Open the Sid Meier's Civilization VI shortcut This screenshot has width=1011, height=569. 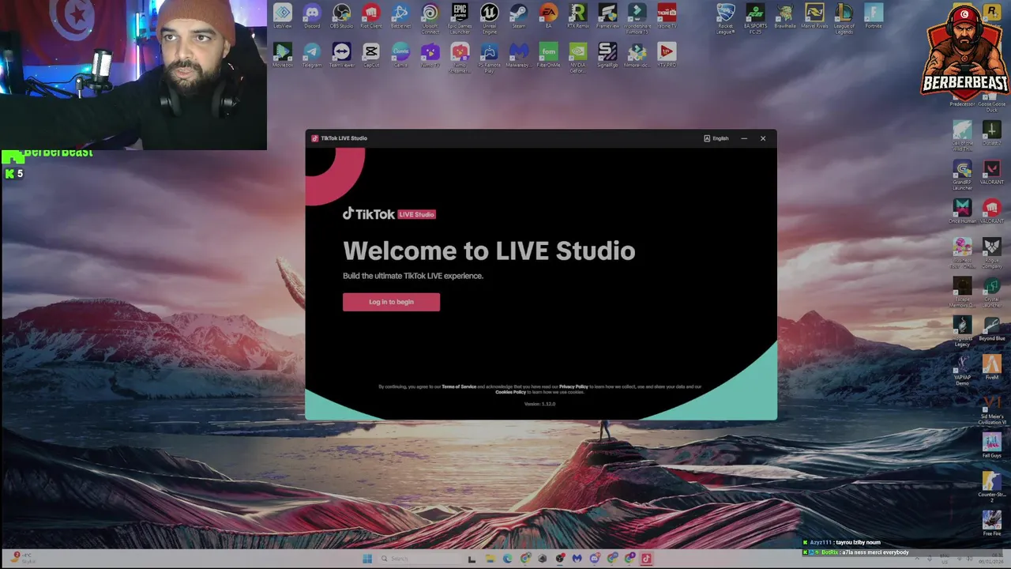(x=991, y=409)
